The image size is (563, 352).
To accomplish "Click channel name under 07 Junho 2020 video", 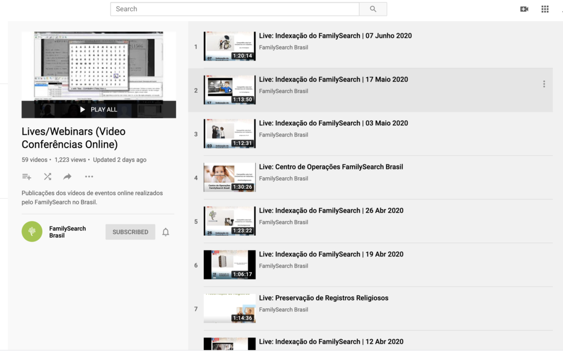I will (x=283, y=47).
